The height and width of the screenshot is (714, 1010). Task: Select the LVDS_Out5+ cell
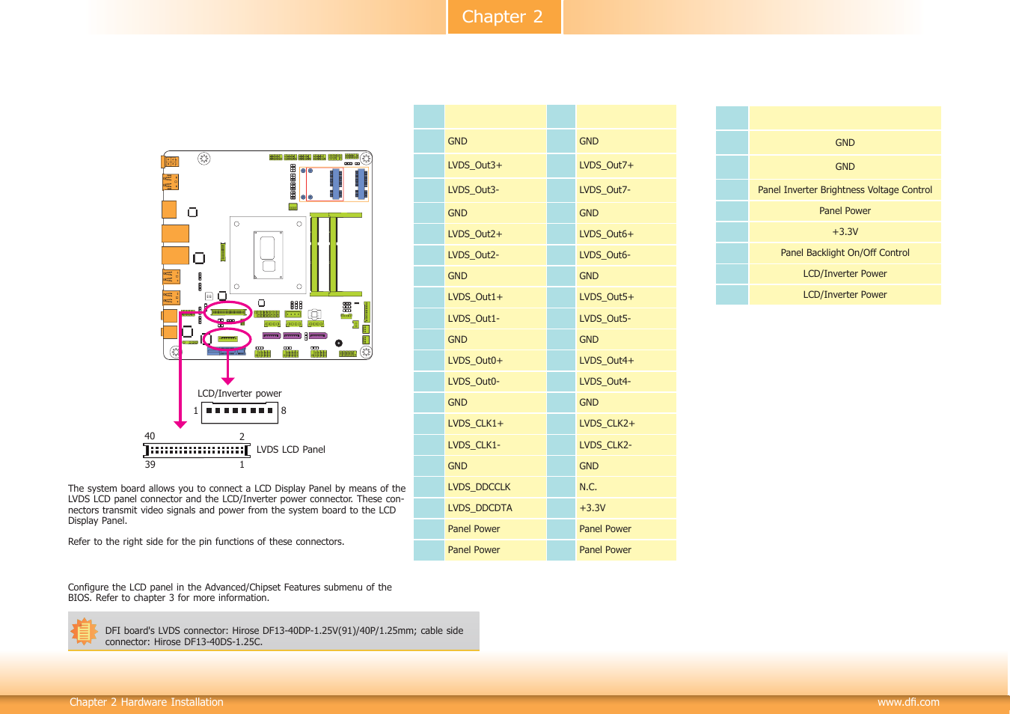click(x=626, y=297)
